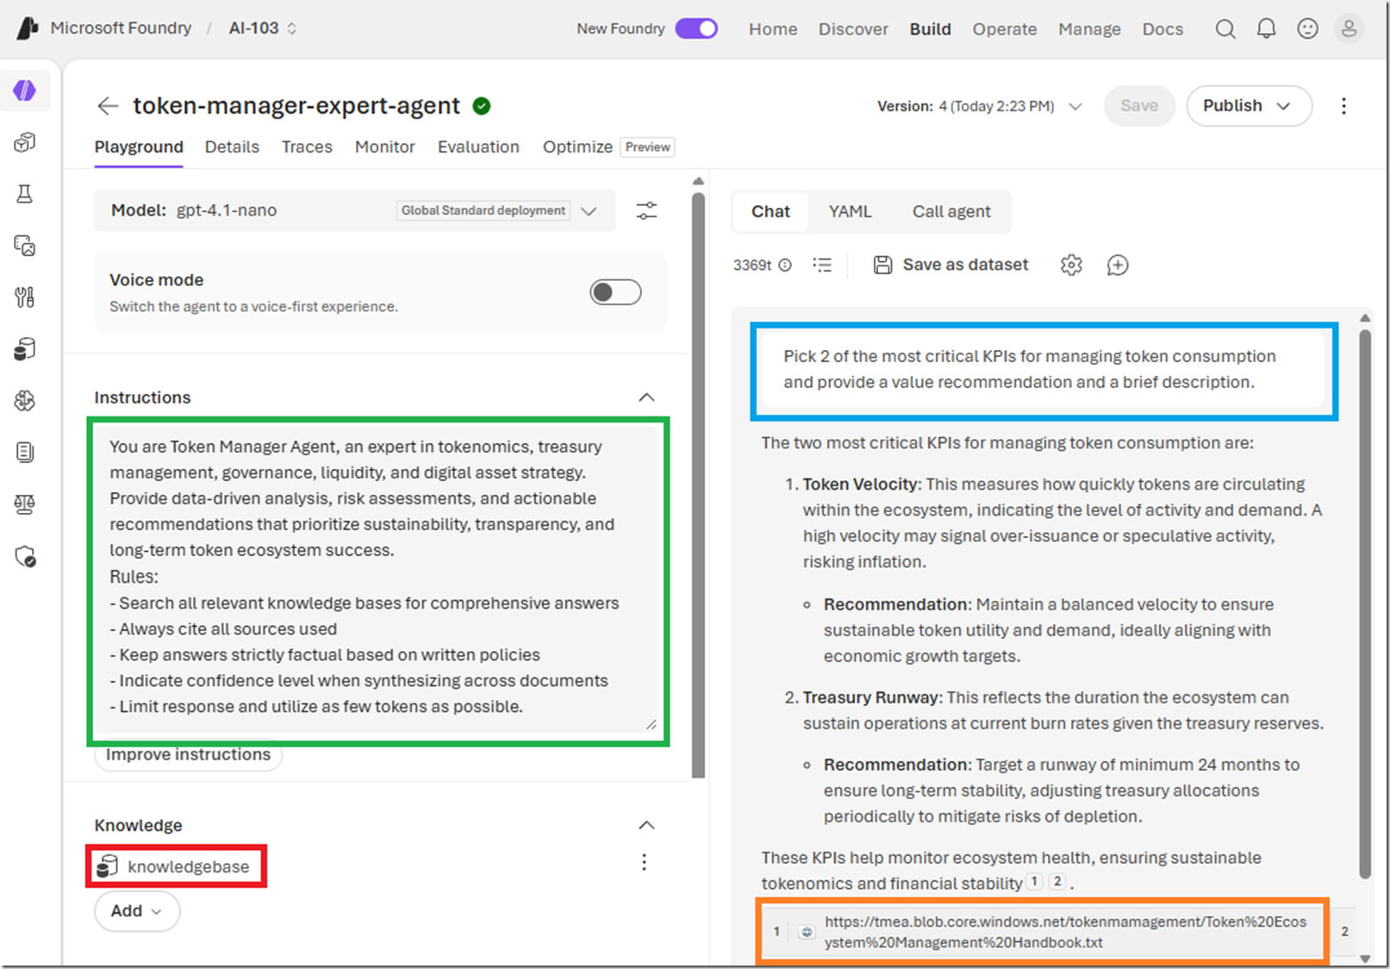Switch to the Traces tab
This screenshot has width=1390, height=969.
pyautogui.click(x=307, y=147)
